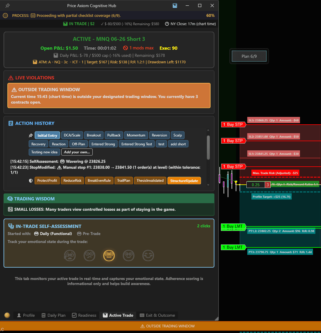The width and height of the screenshot is (321, 333).
Task: Switch to the Daily Plan tab
Action: (53, 315)
